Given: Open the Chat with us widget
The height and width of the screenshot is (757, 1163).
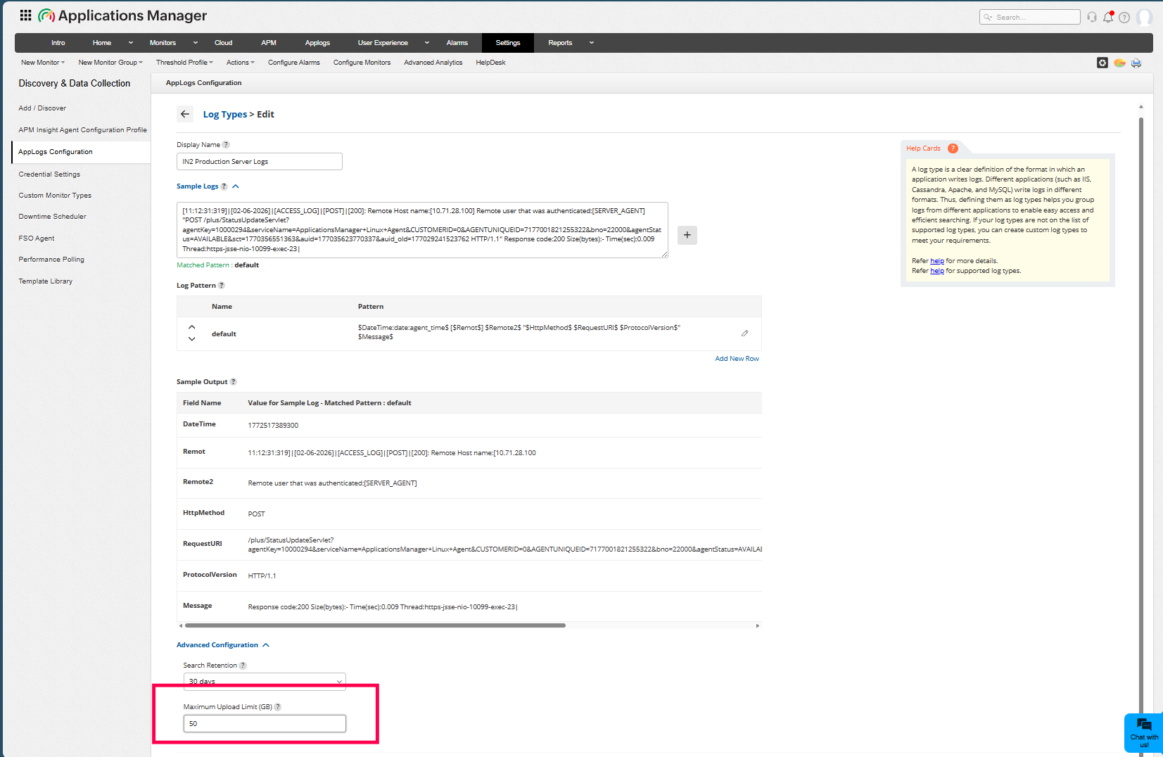Looking at the screenshot, I should (1144, 732).
